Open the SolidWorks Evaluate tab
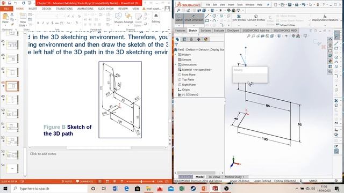344x193 pixels. [x=219, y=31]
